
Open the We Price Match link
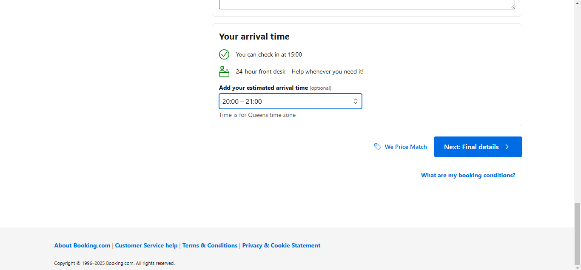[x=405, y=147]
